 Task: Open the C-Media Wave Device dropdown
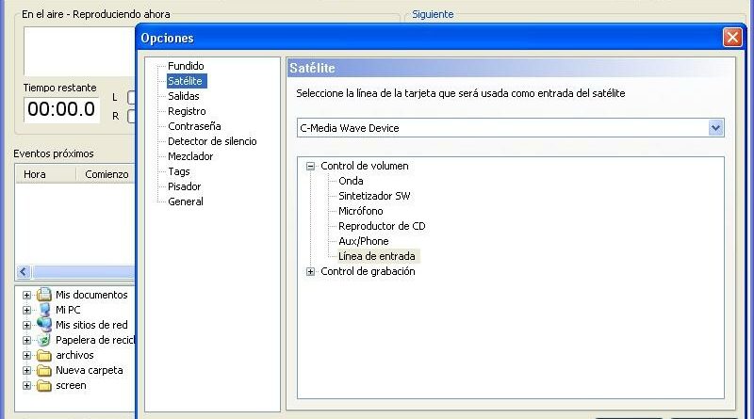(x=715, y=127)
